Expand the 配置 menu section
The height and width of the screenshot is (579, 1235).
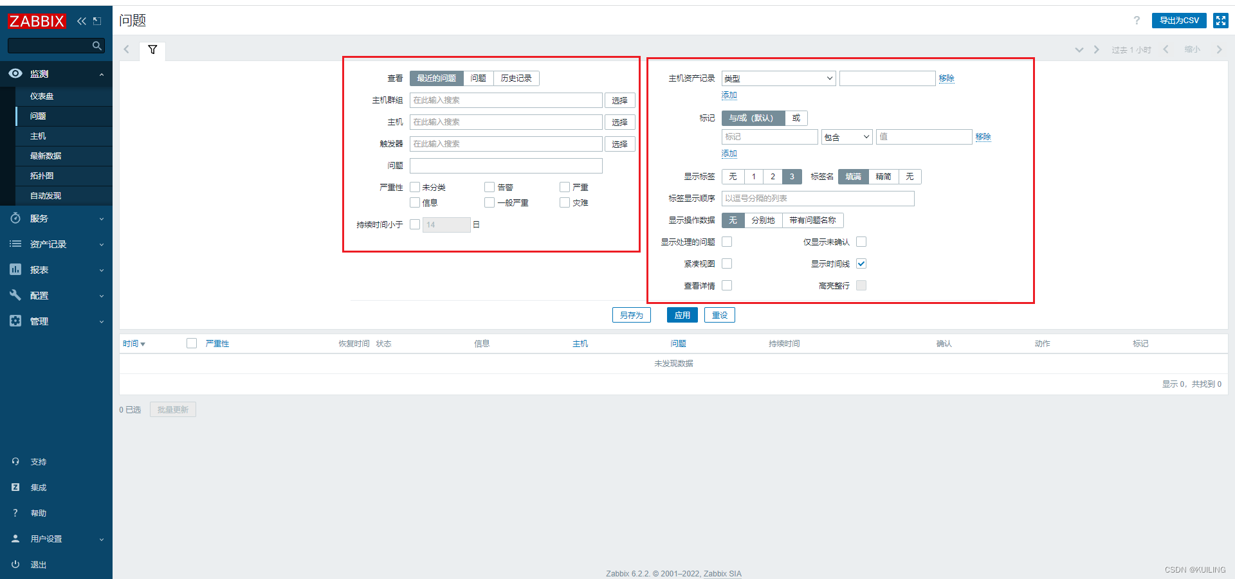pos(102,296)
